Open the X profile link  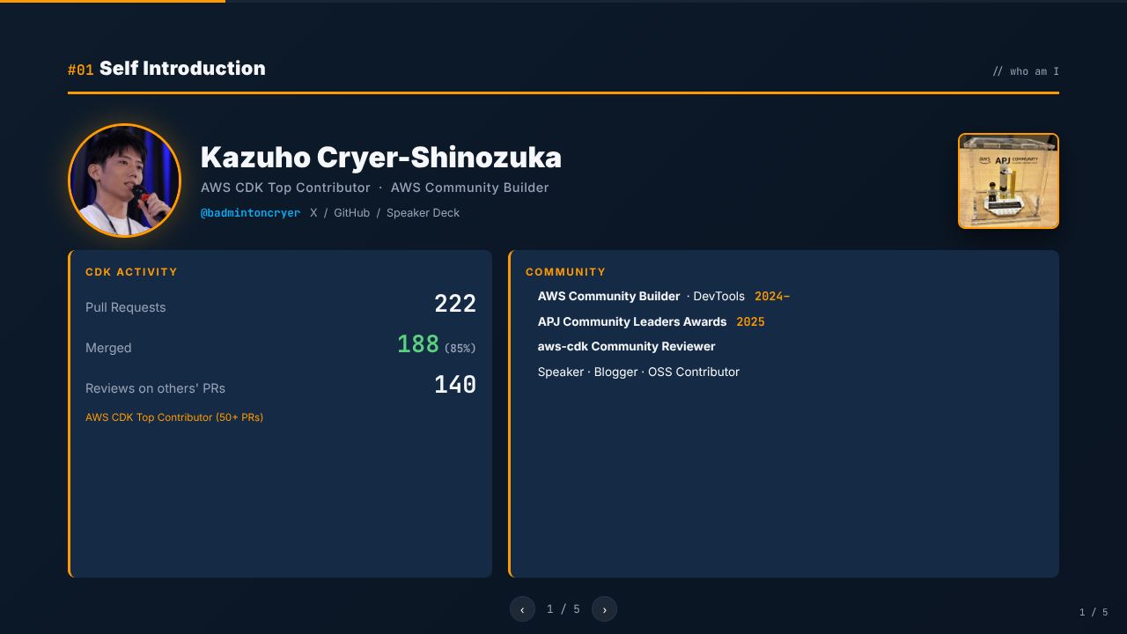coord(313,213)
